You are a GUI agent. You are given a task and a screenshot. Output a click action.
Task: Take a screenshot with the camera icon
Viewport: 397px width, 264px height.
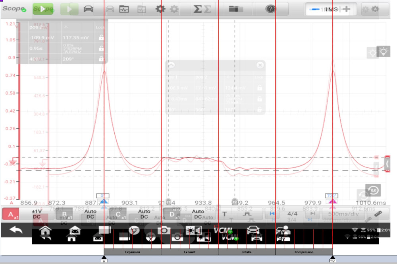(163, 230)
